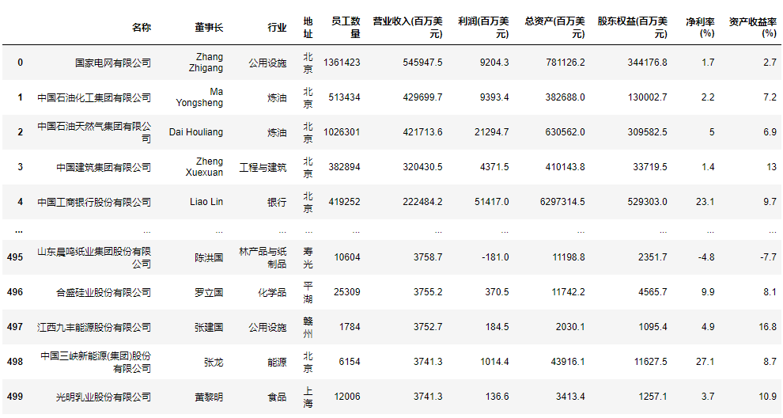Click the 股东权益(百万美元) column header
The width and height of the screenshot is (783, 418).
coord(632,28)
